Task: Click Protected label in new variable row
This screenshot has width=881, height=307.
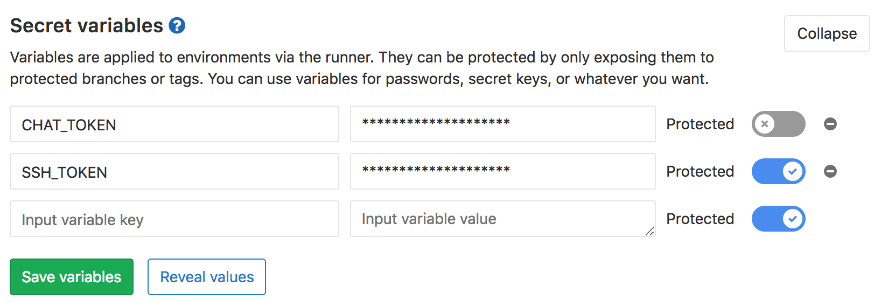Action: [x=700, y=219]
